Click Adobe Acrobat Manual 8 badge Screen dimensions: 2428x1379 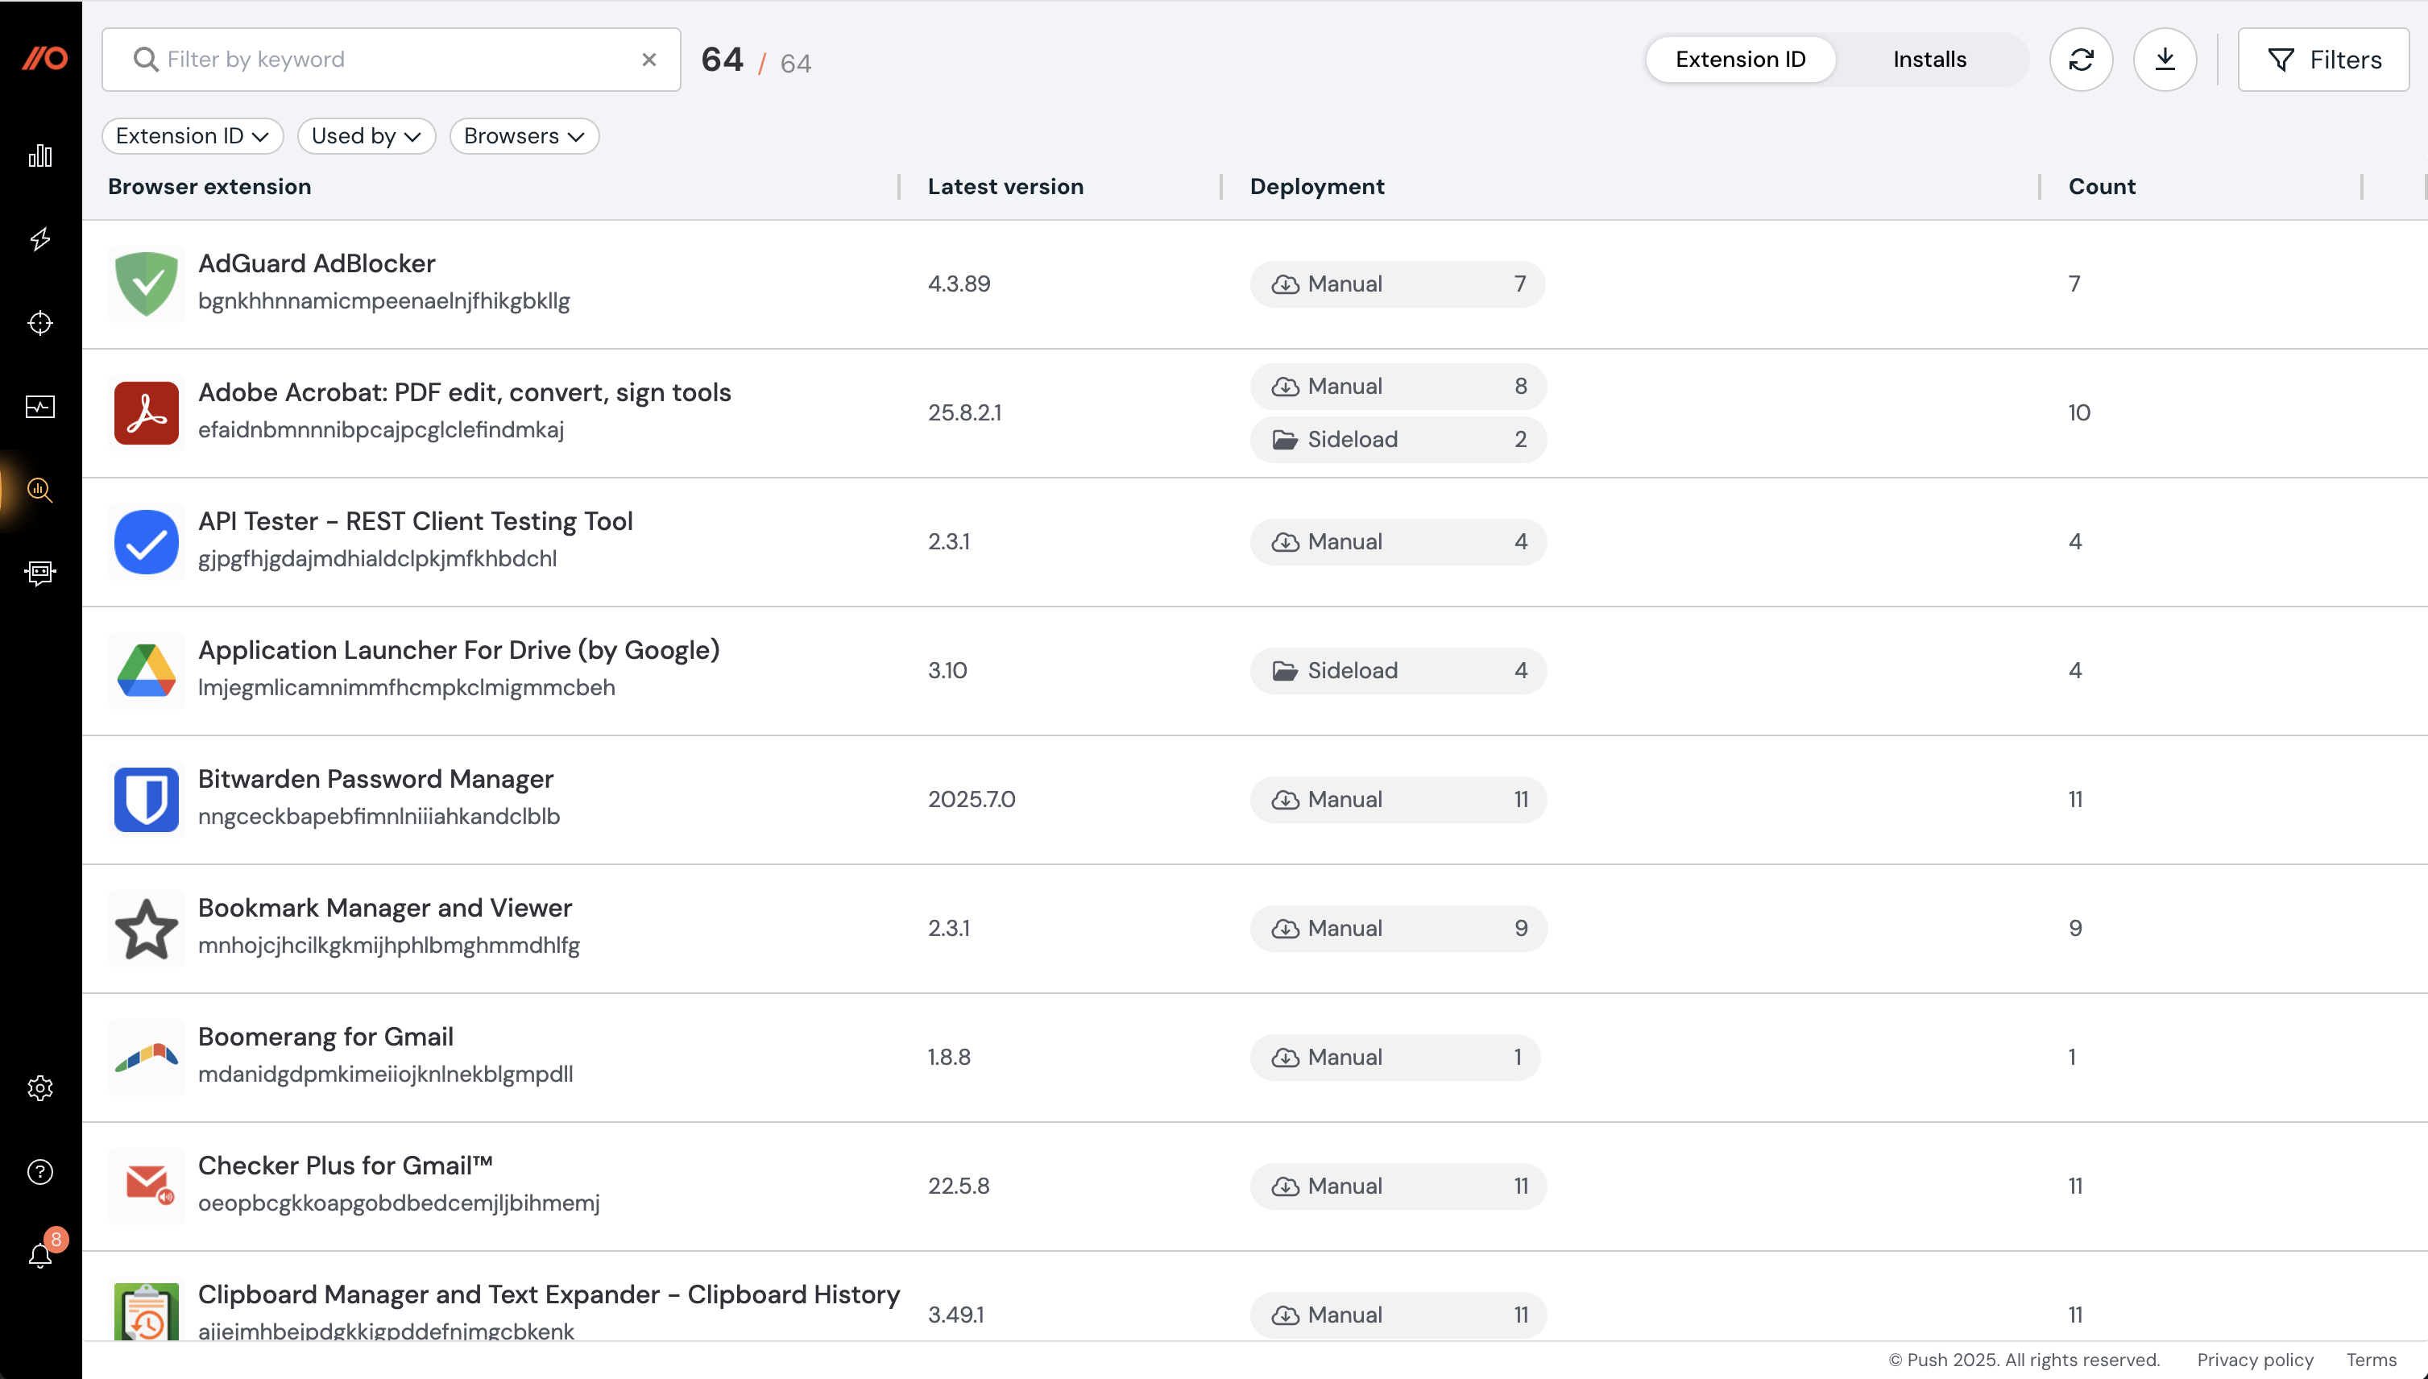[x=1398, y=387]
